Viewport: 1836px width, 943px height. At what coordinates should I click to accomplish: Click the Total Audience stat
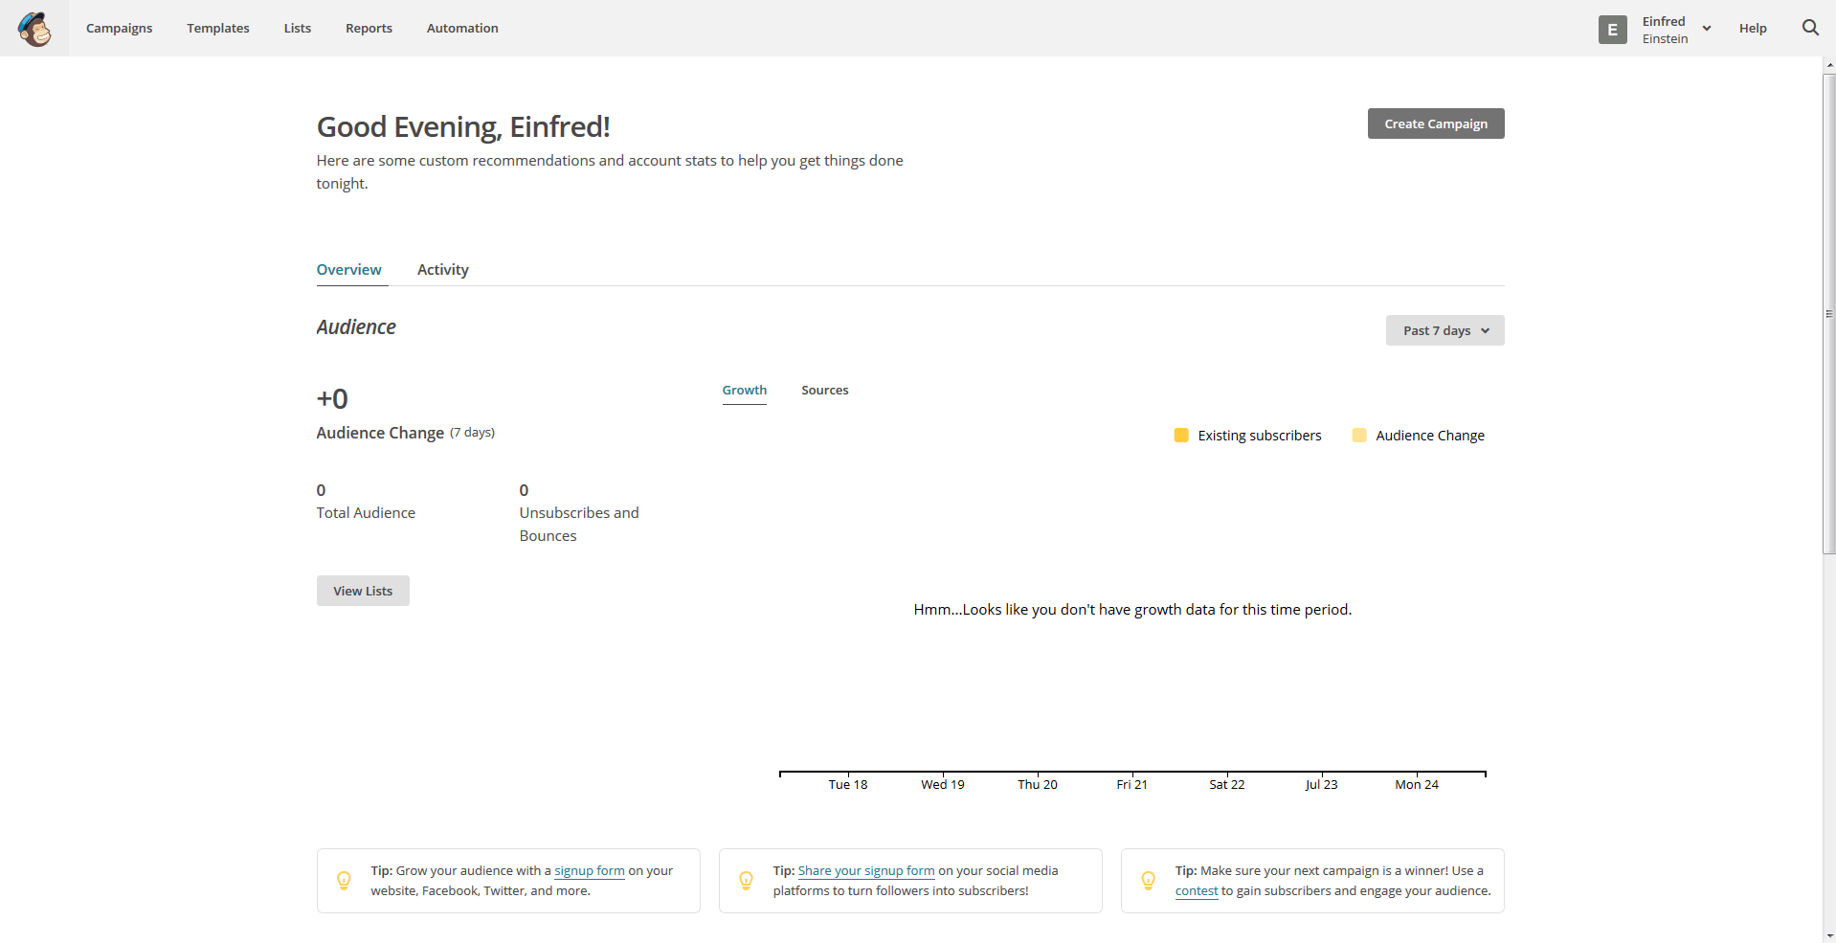[x=366, y=502]
